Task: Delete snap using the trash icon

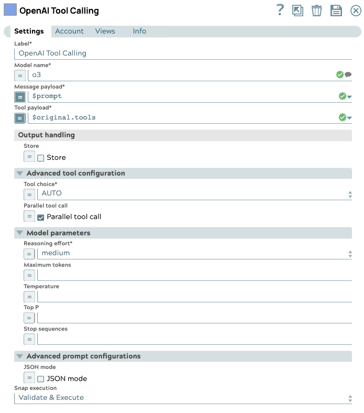Action: pos(316,10)
